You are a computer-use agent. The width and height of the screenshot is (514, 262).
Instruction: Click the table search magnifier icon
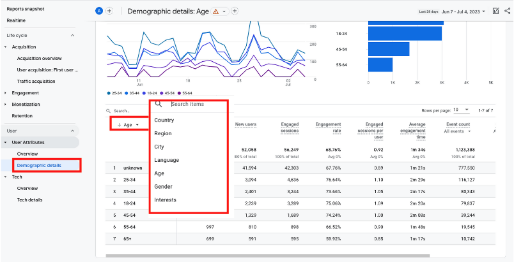tap(109, 110)
